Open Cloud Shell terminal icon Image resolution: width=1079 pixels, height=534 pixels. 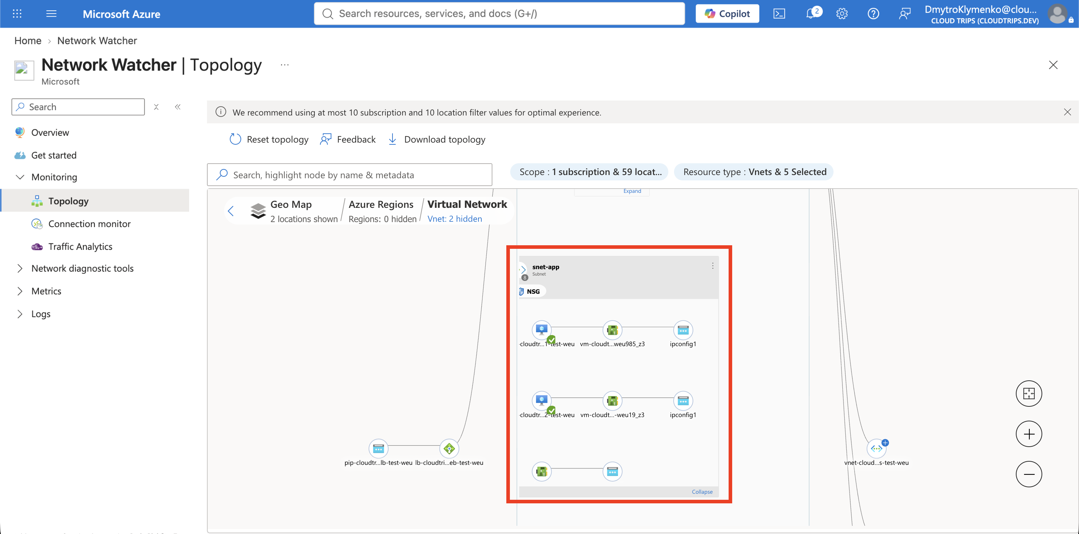coord(779,14)
